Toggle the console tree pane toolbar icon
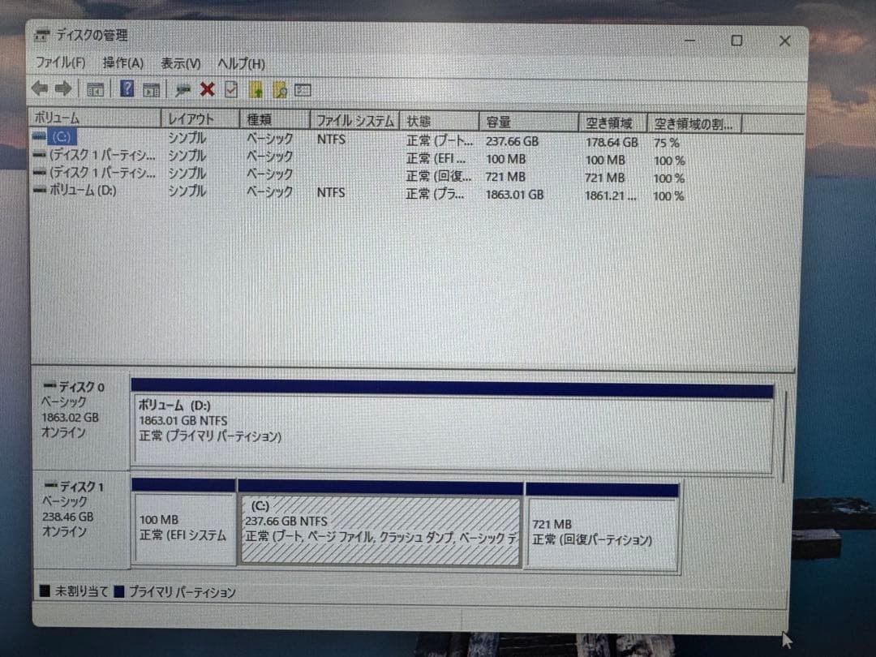The image size is (876, 657). (x=95, y=89)
